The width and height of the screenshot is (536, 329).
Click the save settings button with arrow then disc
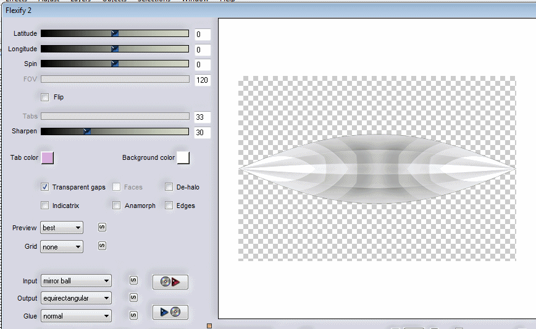click(170, 312)
